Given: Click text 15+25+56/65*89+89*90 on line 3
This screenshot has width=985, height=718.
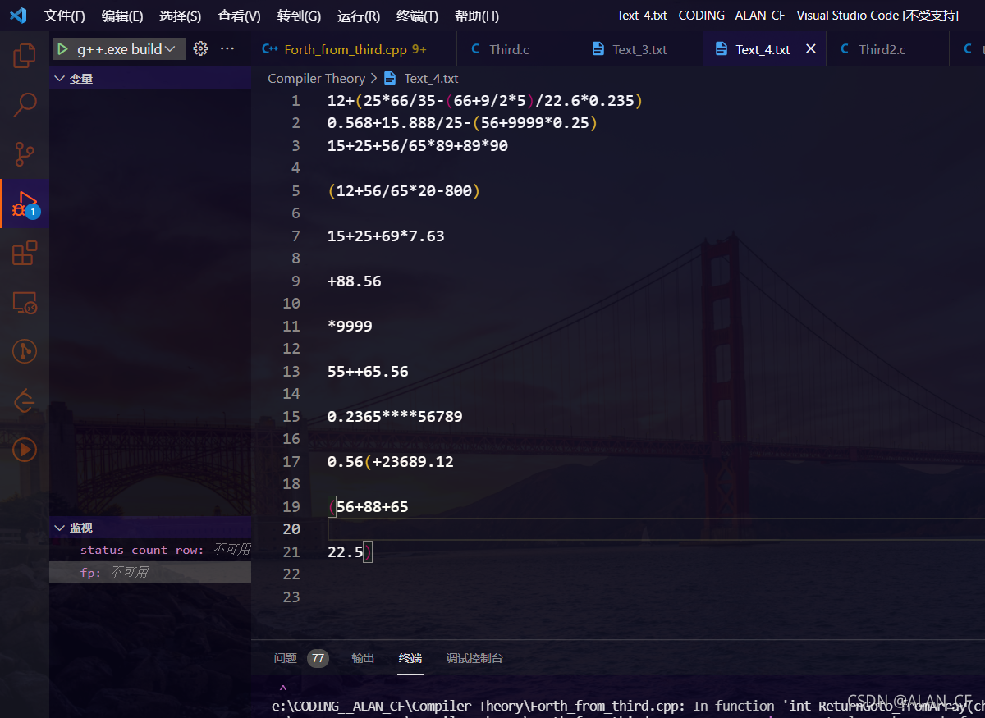Looking at the screenshot, I should (x=417, y=146).
